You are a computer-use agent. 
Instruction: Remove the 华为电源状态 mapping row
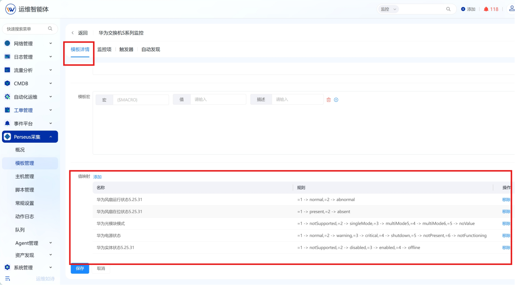[506, 235]
